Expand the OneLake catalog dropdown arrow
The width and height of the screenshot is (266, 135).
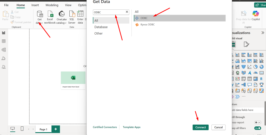tap(66, 23)
